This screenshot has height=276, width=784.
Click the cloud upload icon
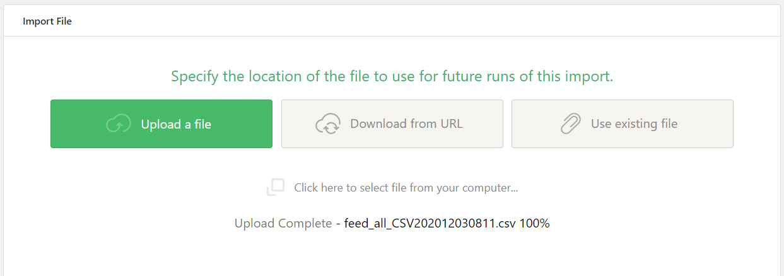pos(118,124)
